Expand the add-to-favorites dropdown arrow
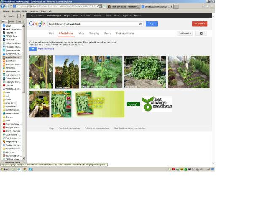 (19, 16)
